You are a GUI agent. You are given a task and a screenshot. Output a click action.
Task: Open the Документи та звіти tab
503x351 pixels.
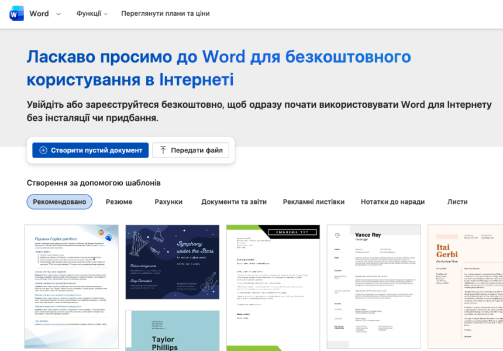[x=234, y=202]
